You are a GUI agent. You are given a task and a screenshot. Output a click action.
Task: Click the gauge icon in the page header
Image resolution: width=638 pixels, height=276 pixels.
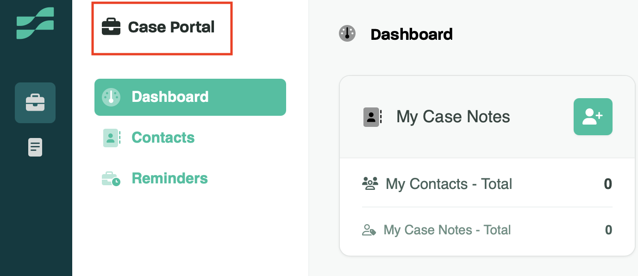347,34
